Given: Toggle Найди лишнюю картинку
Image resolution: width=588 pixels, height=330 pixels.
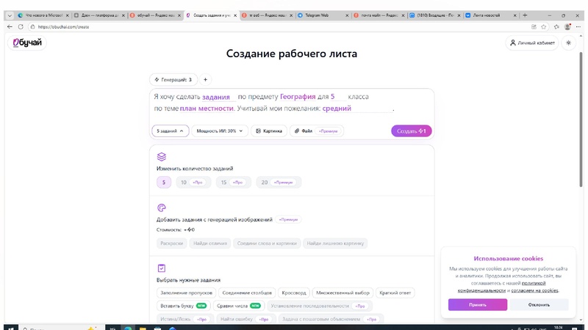Looking at the screenshot, I should tap(335, 243).
